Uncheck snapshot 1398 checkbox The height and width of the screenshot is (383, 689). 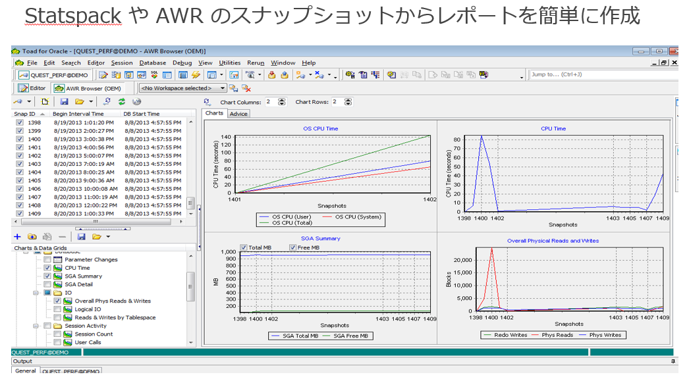coord(20,122)
